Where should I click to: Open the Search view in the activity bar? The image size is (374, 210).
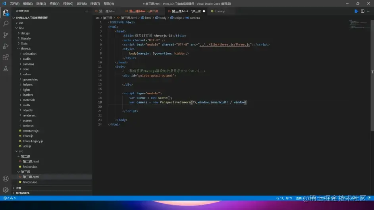[x=6, y=23]
